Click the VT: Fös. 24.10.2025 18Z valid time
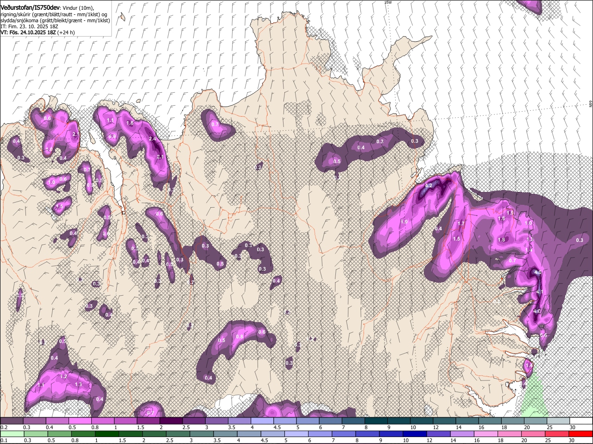 (x=28, y=32)
